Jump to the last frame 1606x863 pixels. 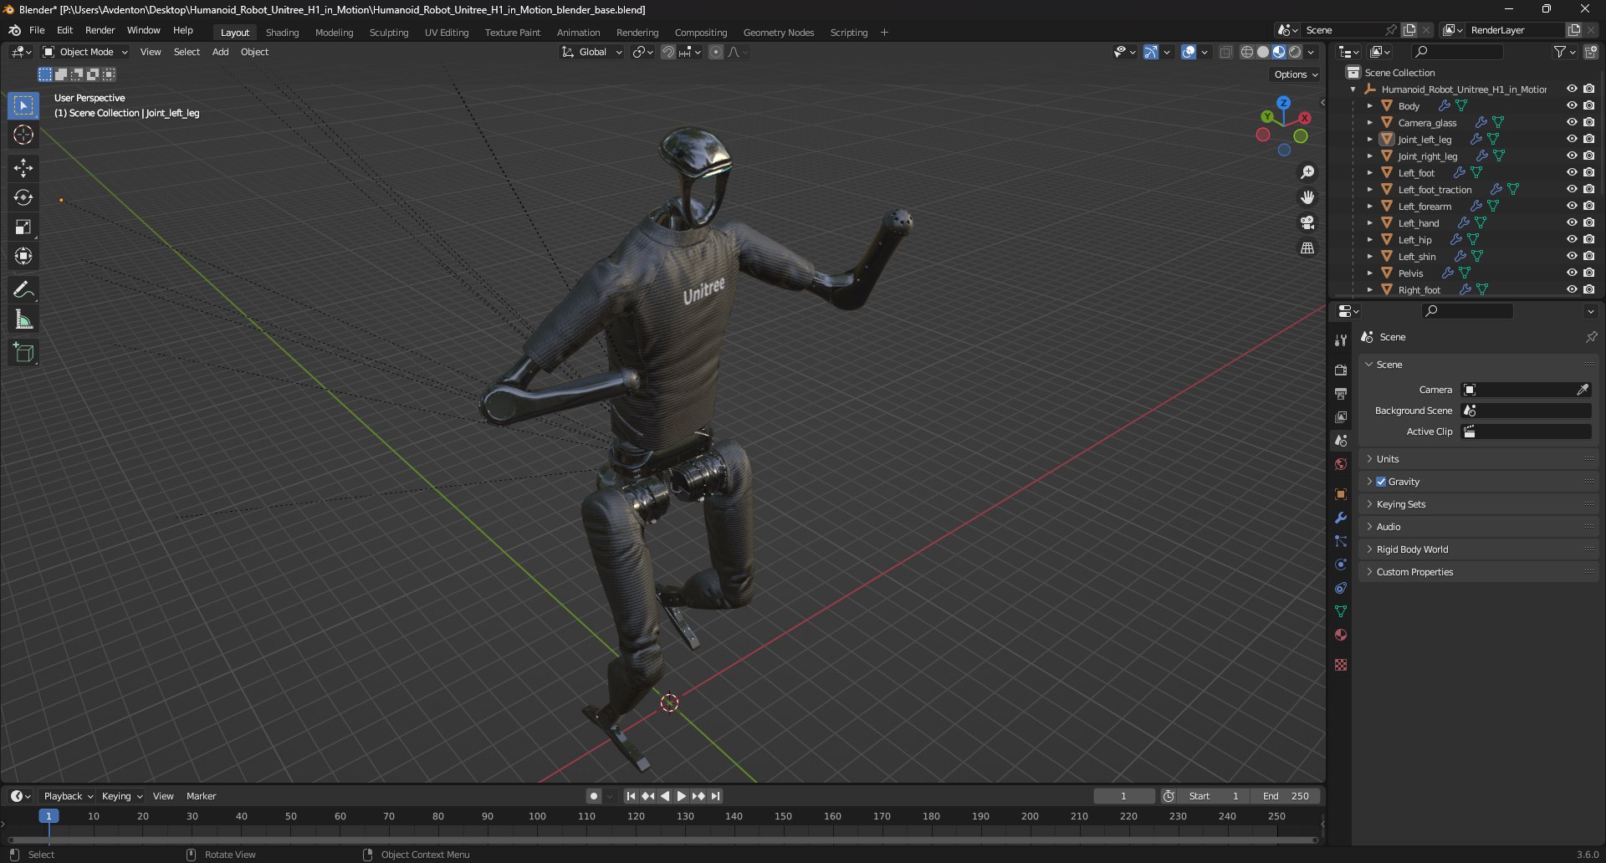pyautogui.click(x=715, y=796)
